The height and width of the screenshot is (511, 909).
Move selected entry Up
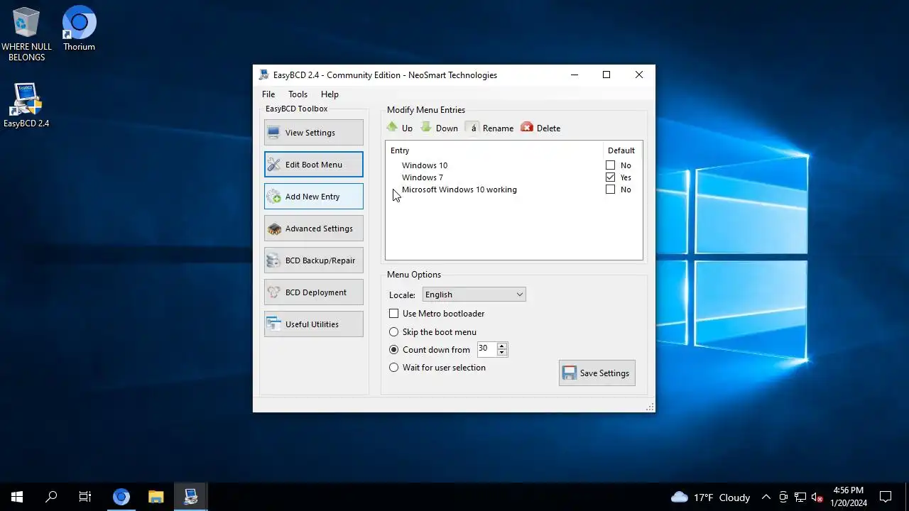point(400,128)
